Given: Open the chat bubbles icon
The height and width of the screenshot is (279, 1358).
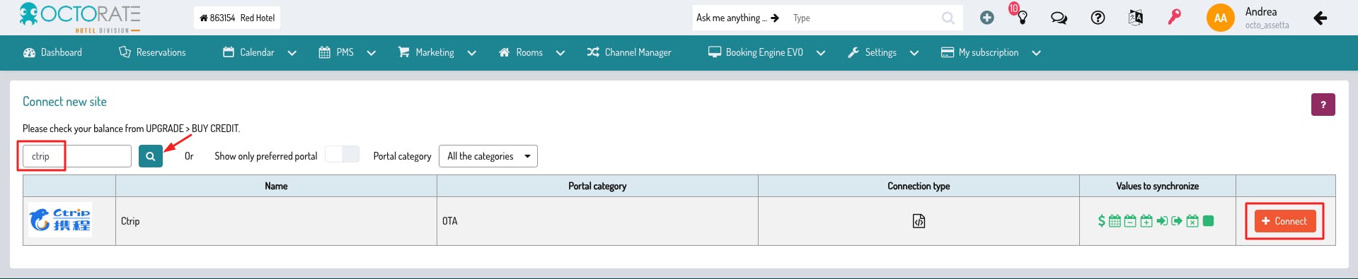Looking at the screenshot, I should tap(1059, 18).
